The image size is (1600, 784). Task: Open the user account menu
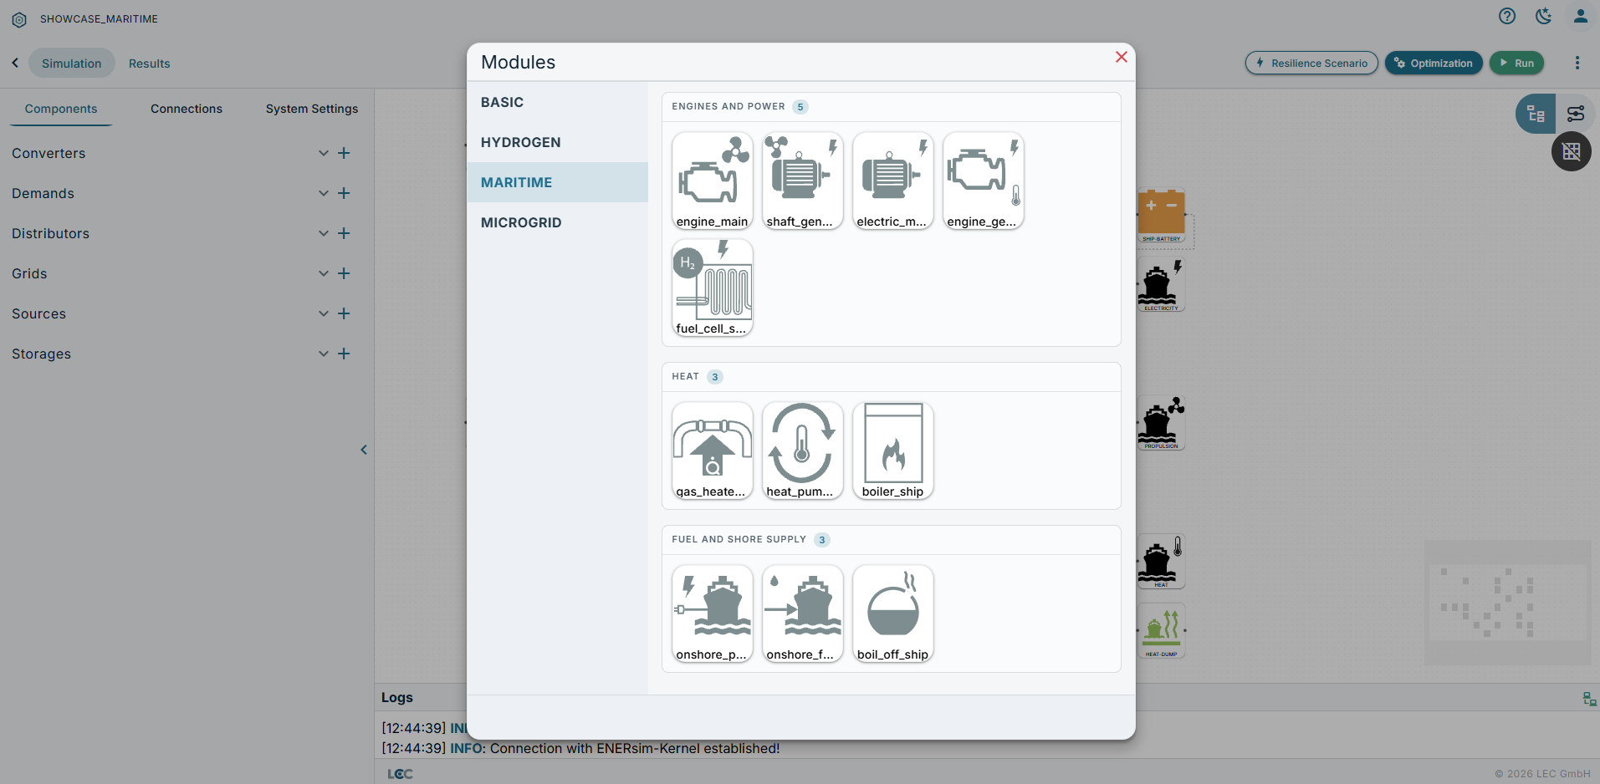click(x=1581, y=16)
